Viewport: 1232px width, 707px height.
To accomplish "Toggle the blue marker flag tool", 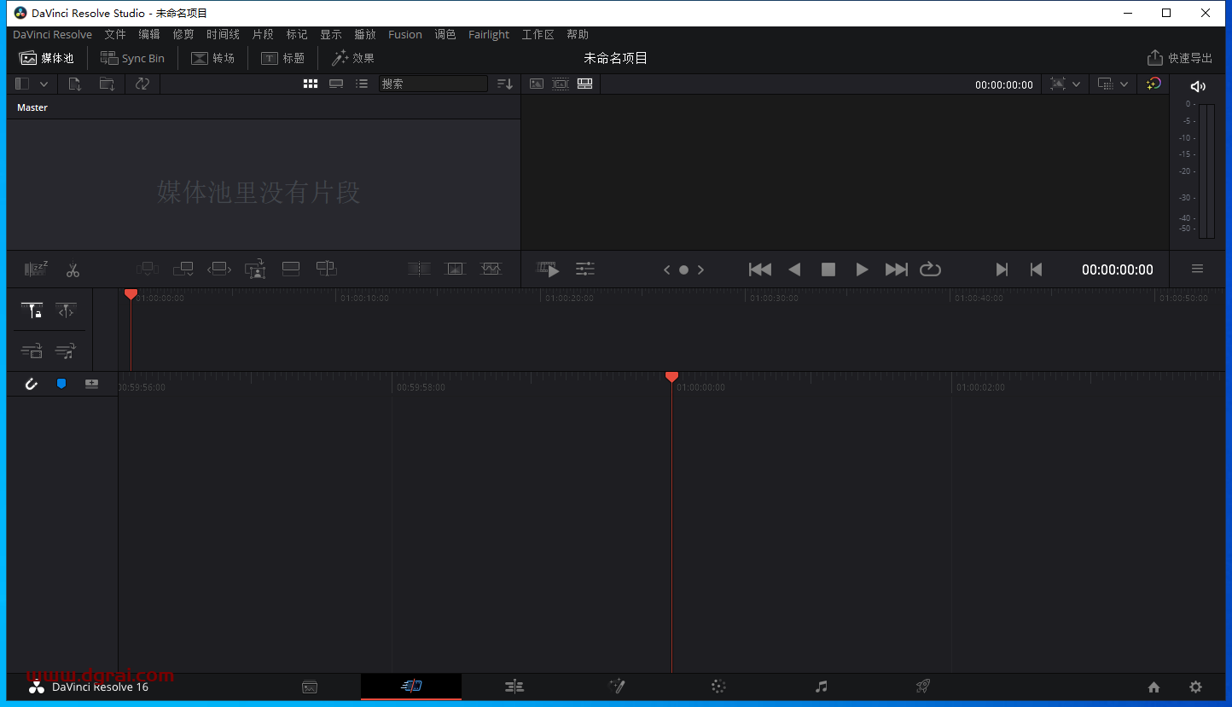I will pos(61,384).
